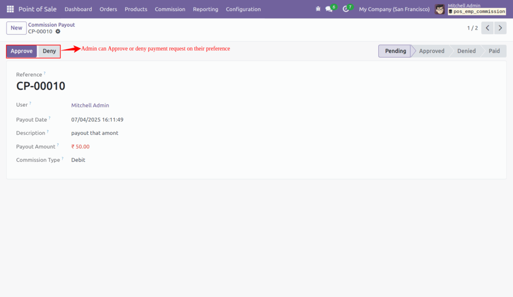This screenshot has width=513, height=297.
Task: Go to the previous record with the left arrow
Action: 487,28
